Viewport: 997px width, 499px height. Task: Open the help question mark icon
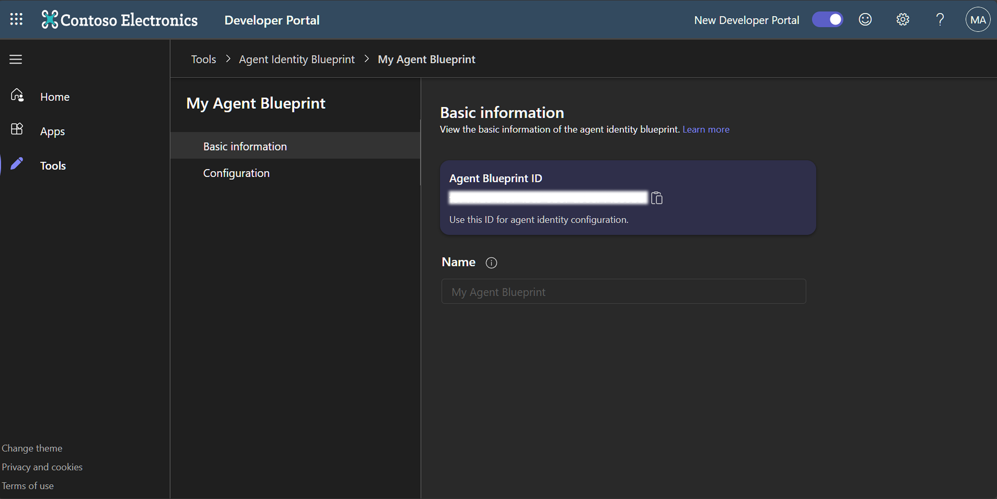pyautogui.click(x=940, y=20)
